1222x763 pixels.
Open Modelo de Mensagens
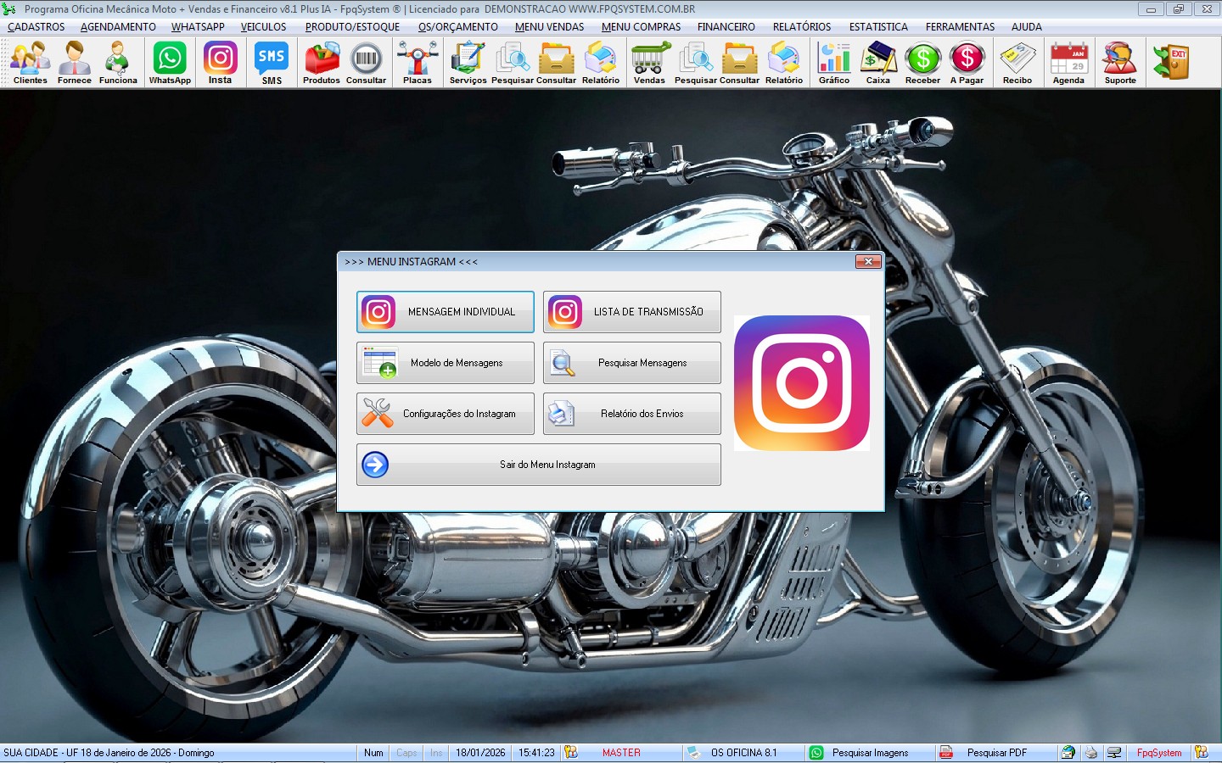tap(446, 363)
